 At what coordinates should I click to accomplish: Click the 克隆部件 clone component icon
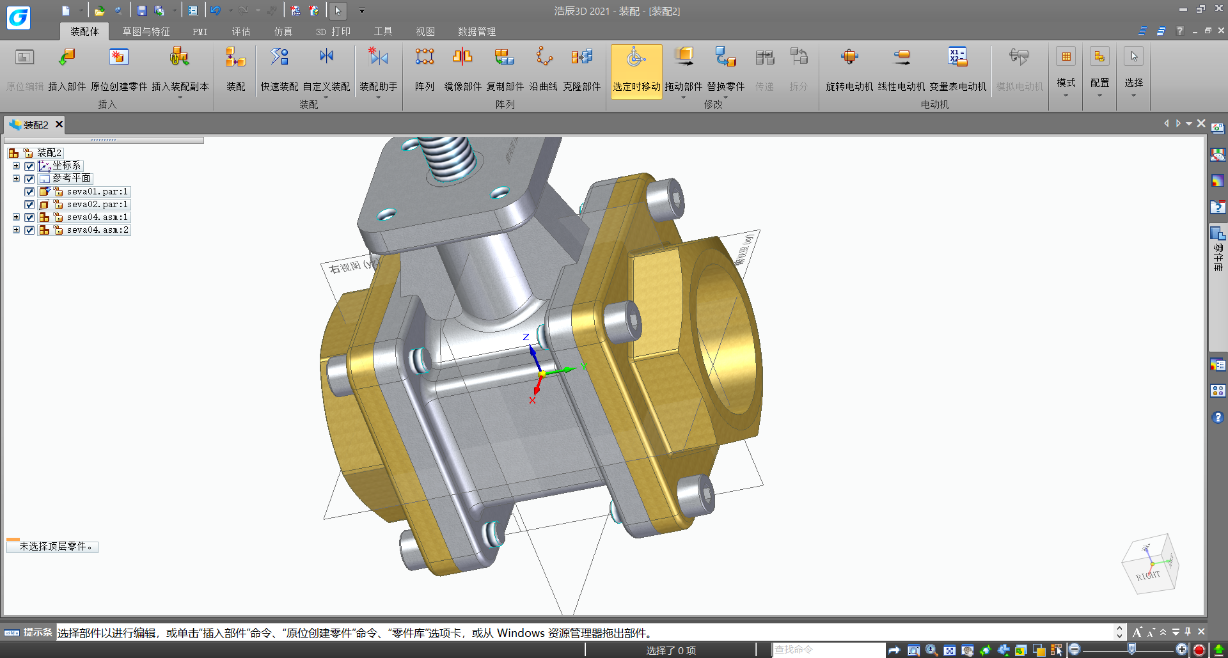(582, 58)
